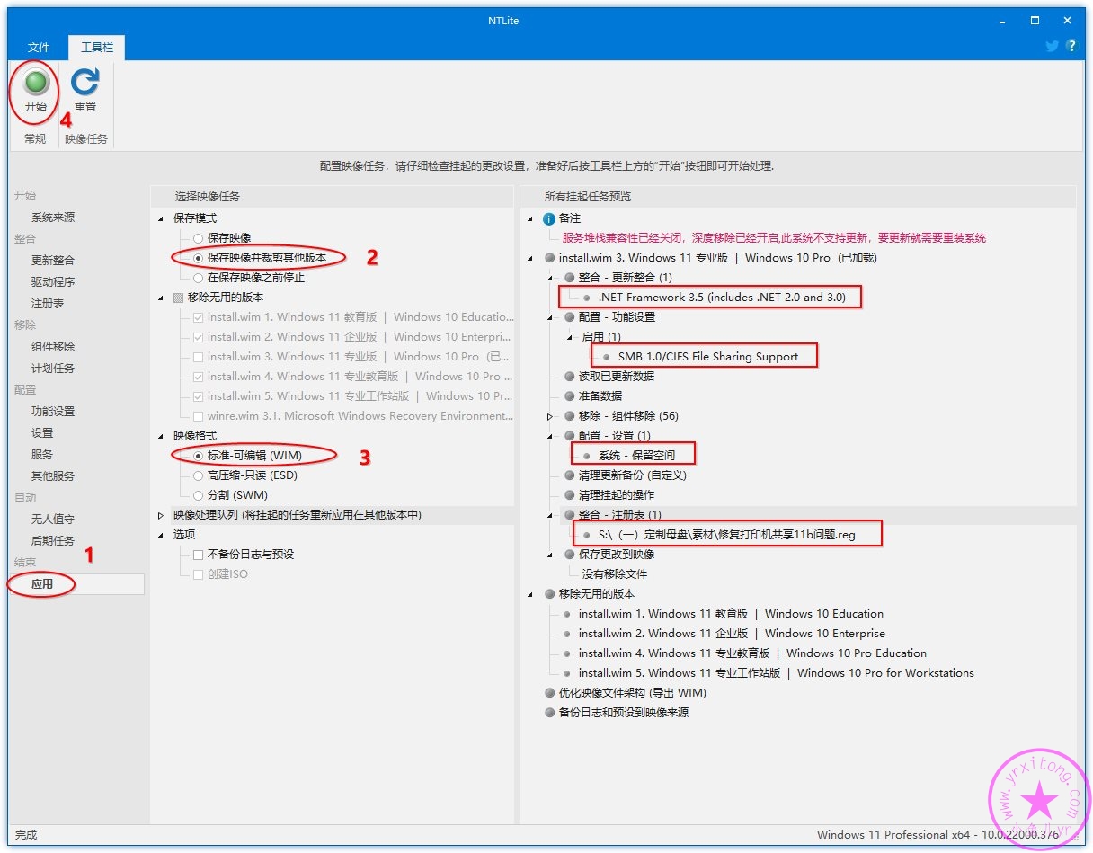
Task: Select 标准-可编辑 (WIM) image format
Action: click(x=199, y=456)
